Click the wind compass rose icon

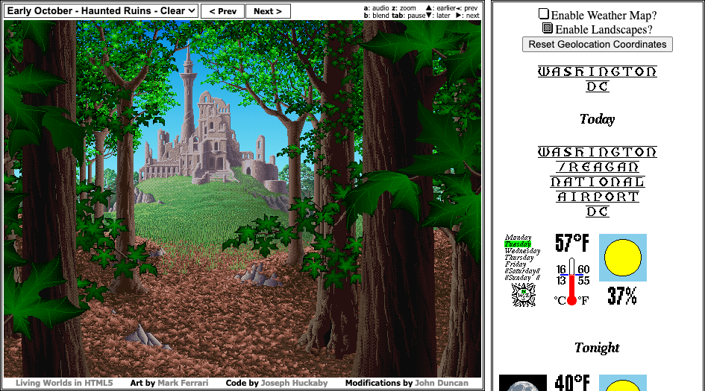coord(524,295)
